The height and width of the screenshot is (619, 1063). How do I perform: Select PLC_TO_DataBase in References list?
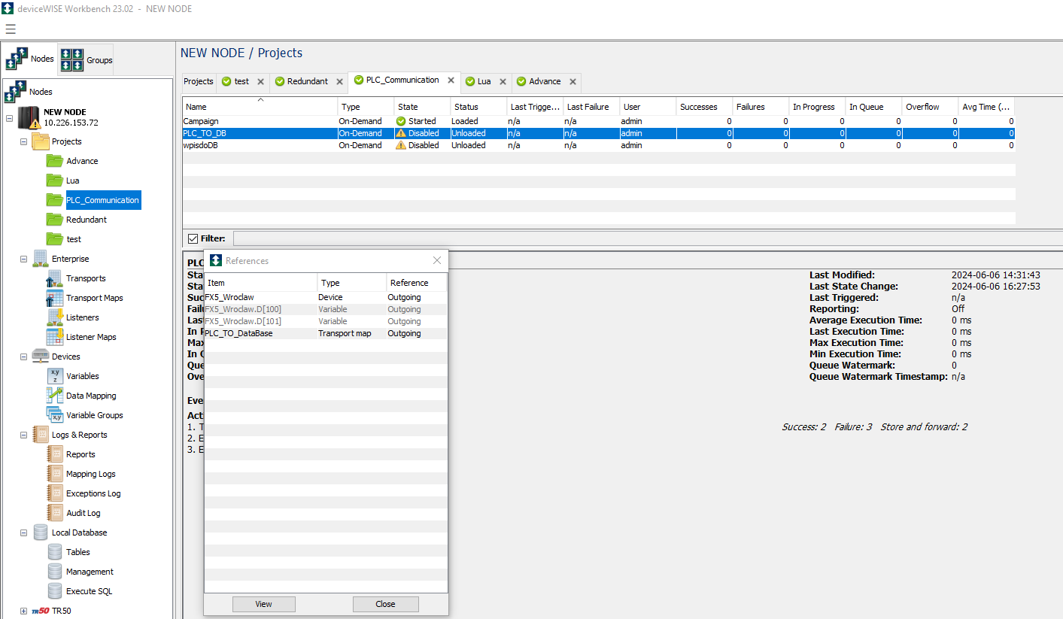pos(326,333)
